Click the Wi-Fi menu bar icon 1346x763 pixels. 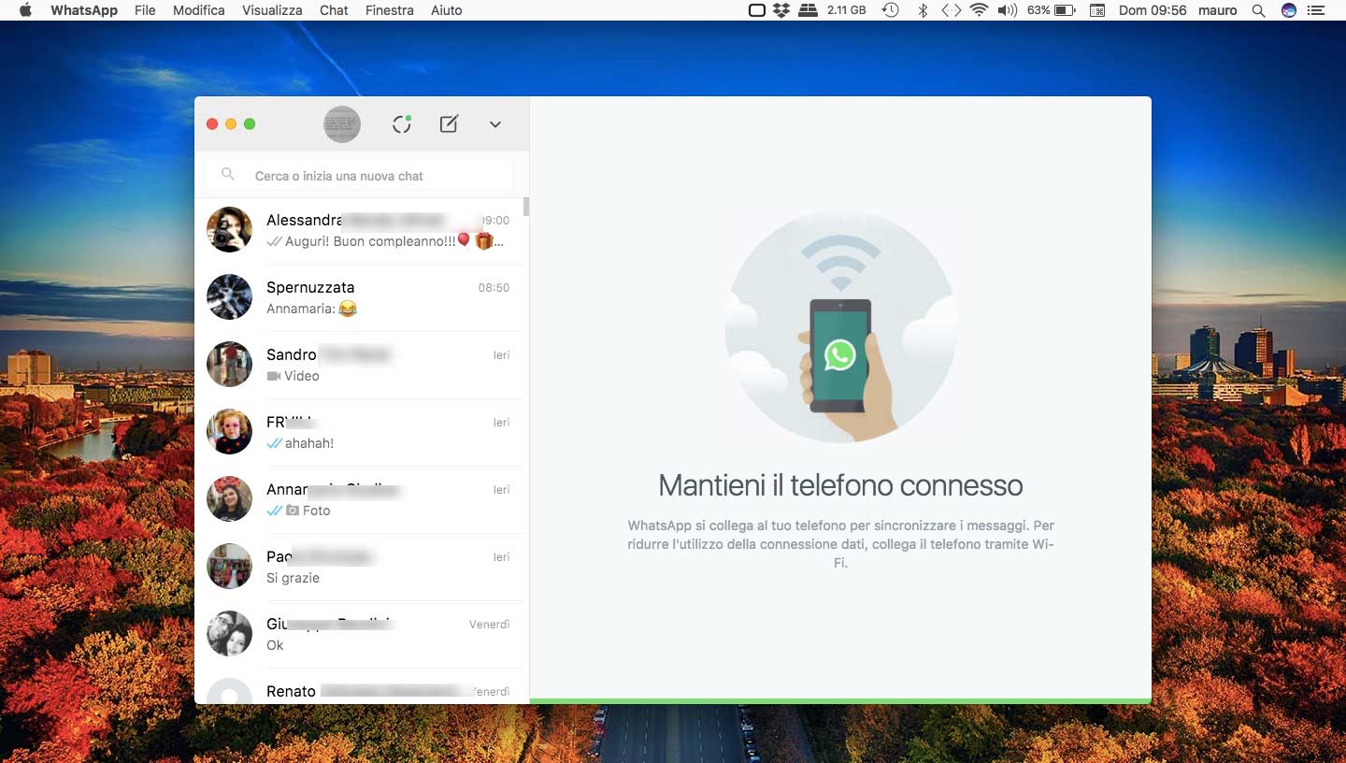tap(979, 10)
